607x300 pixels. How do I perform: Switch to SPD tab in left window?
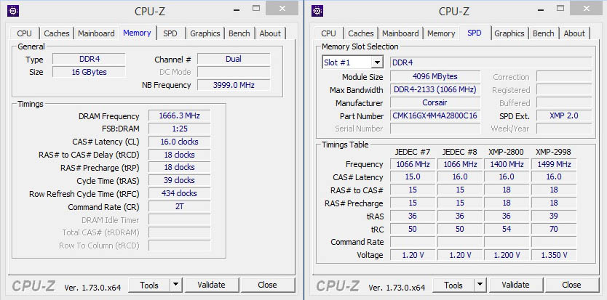(170, 33)
